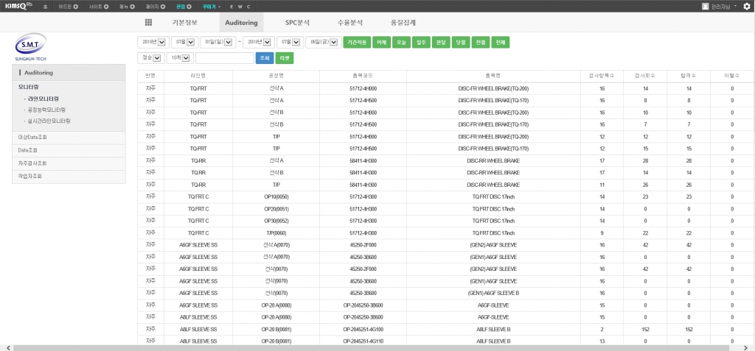Click the green 리셋 reset button
The width and height of the screenshot is (755, 351).
click(284, 57)
